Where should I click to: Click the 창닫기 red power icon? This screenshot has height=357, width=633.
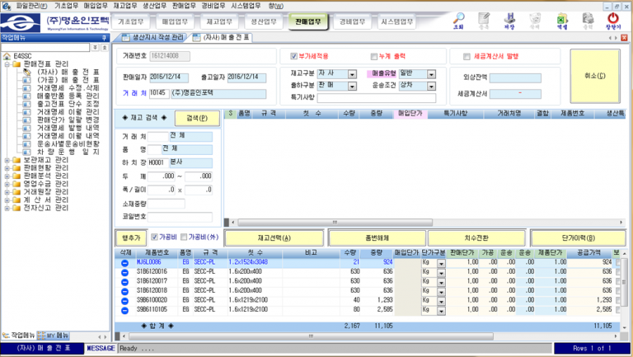coord(613,17)
